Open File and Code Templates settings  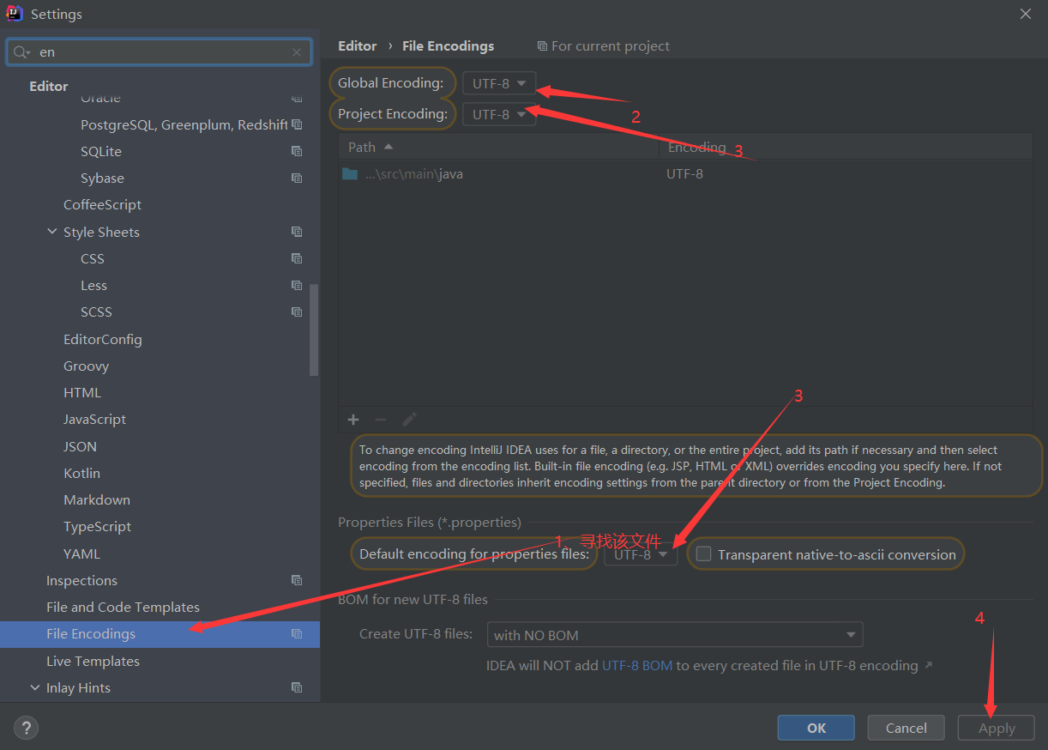point(123,607)
